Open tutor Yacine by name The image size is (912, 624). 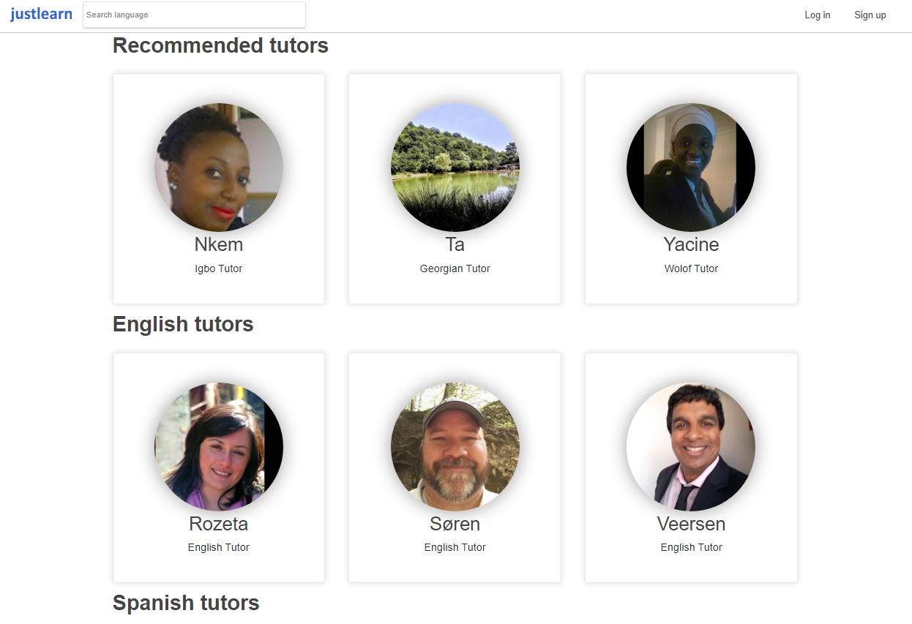coord(691,244)
